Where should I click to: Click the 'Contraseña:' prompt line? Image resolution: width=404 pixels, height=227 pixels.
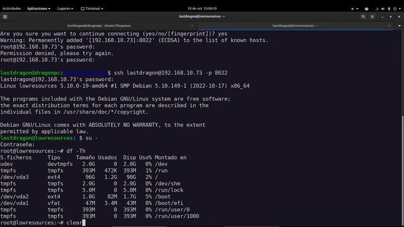(17, 144)
